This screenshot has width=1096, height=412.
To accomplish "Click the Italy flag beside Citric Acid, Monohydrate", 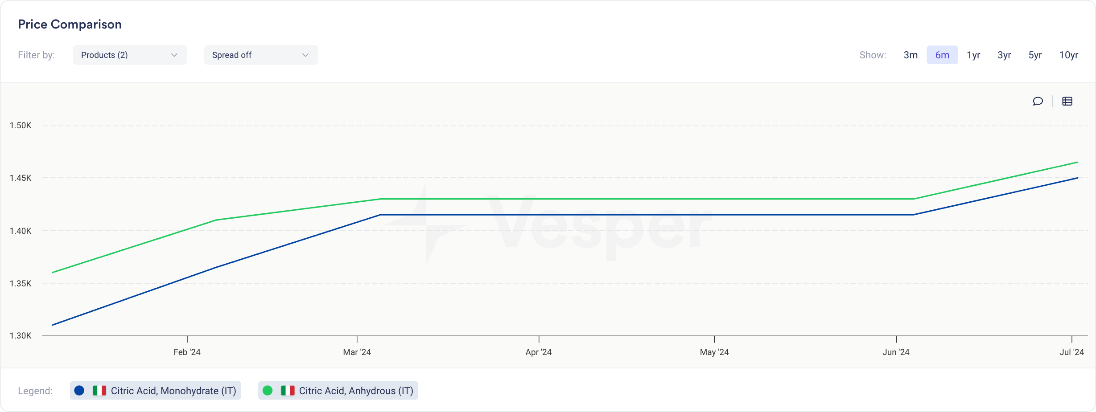I will click(x=99, y=391).
